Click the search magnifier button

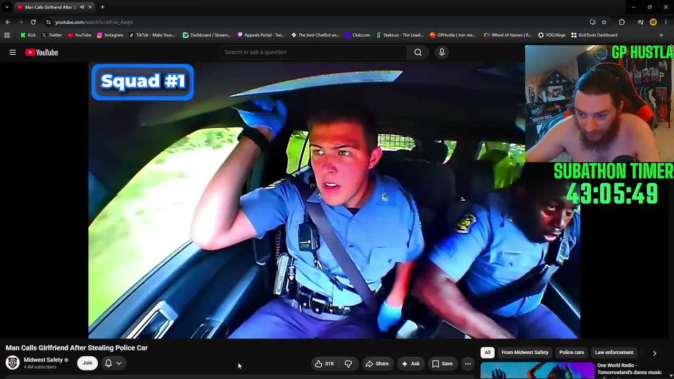click(418, 52)
